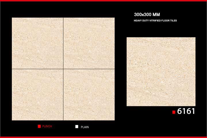Click the white PLAIN legend square
The image size is (207, 138).
77,126
